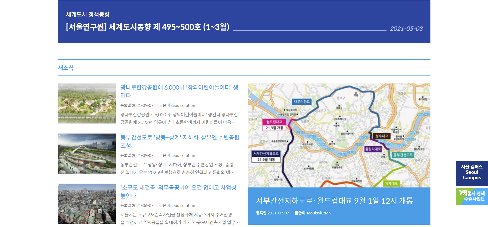
Task: Click the green 서울시 정책 수출사업단 banner
Action: pyautogui.click(x=472, y=196)
